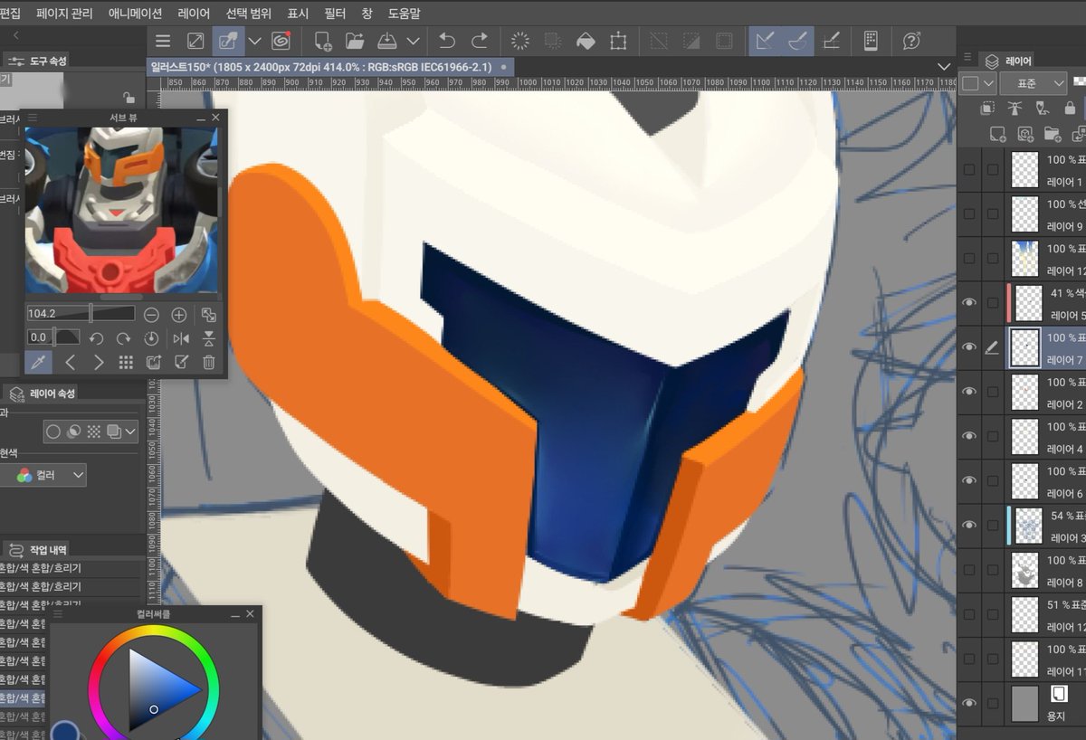This screenshot has height=740, width=1086.
Task: Toggle Snap to Ruler icon
Action: 765,41
